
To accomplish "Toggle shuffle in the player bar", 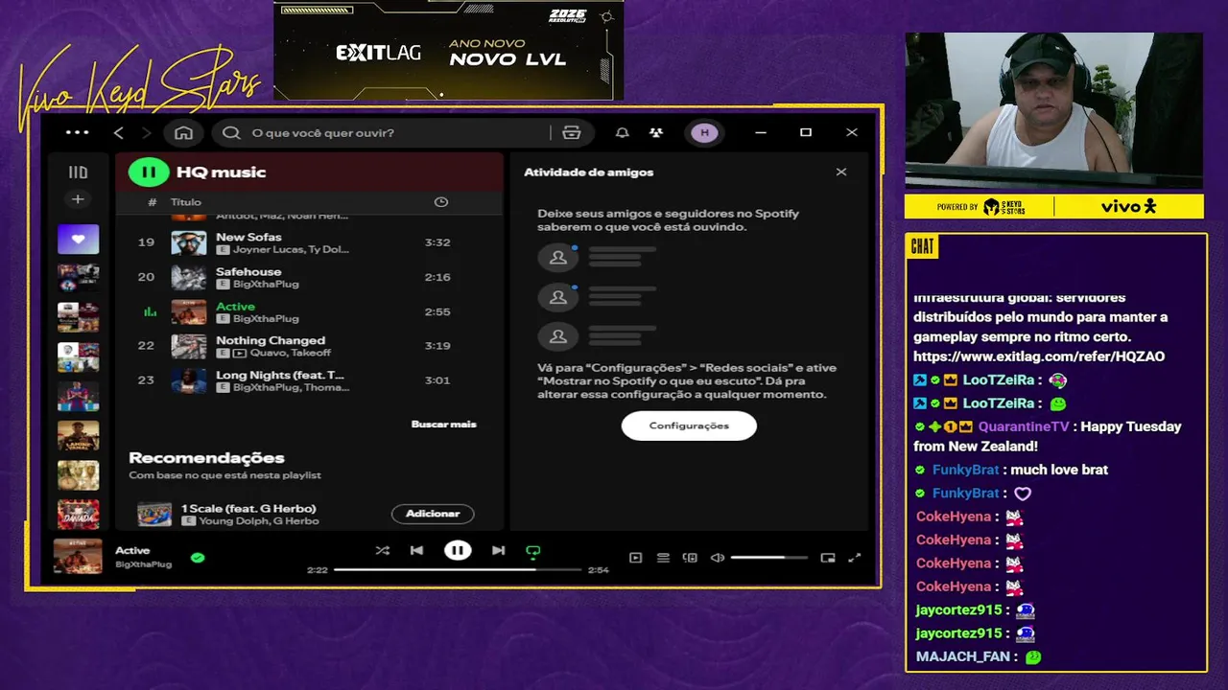I will click(x=382, y=550).
